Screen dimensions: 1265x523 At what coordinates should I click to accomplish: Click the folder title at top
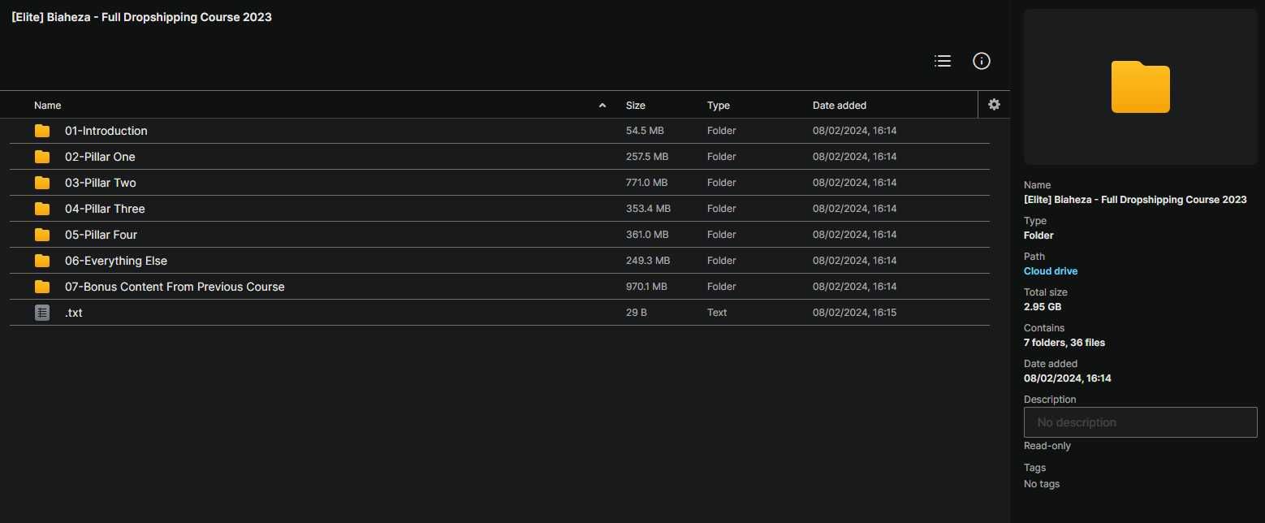[141, 17]
